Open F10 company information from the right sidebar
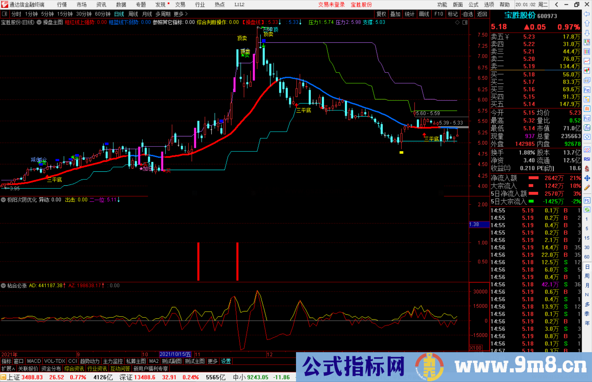Image resolution: width=592 pixels, height=382 pixels. [x=587, y=90]
